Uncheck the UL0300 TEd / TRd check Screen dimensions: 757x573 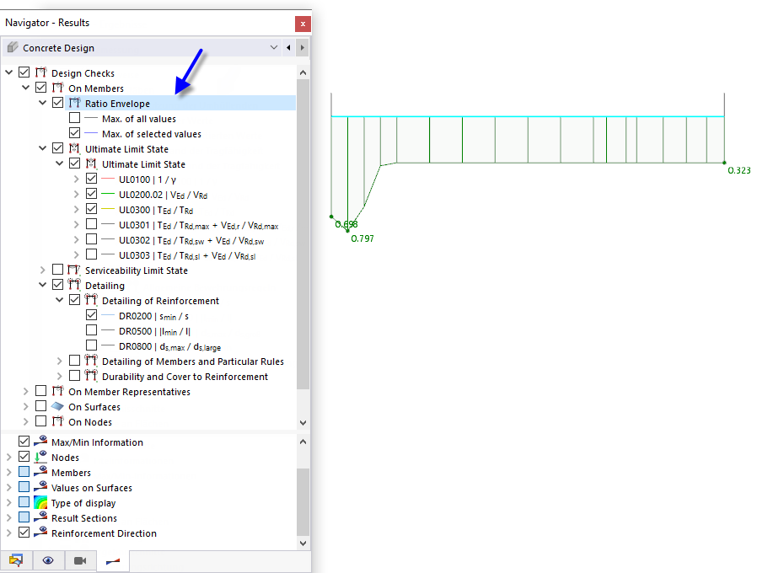(90, 208)
